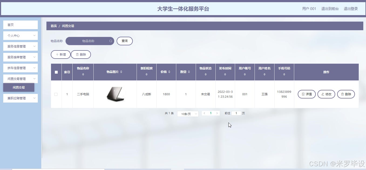Image resolution: width=366 pixels, height=170 pixels.
Task: Click the price value 1800
Action: click(166, 94)
